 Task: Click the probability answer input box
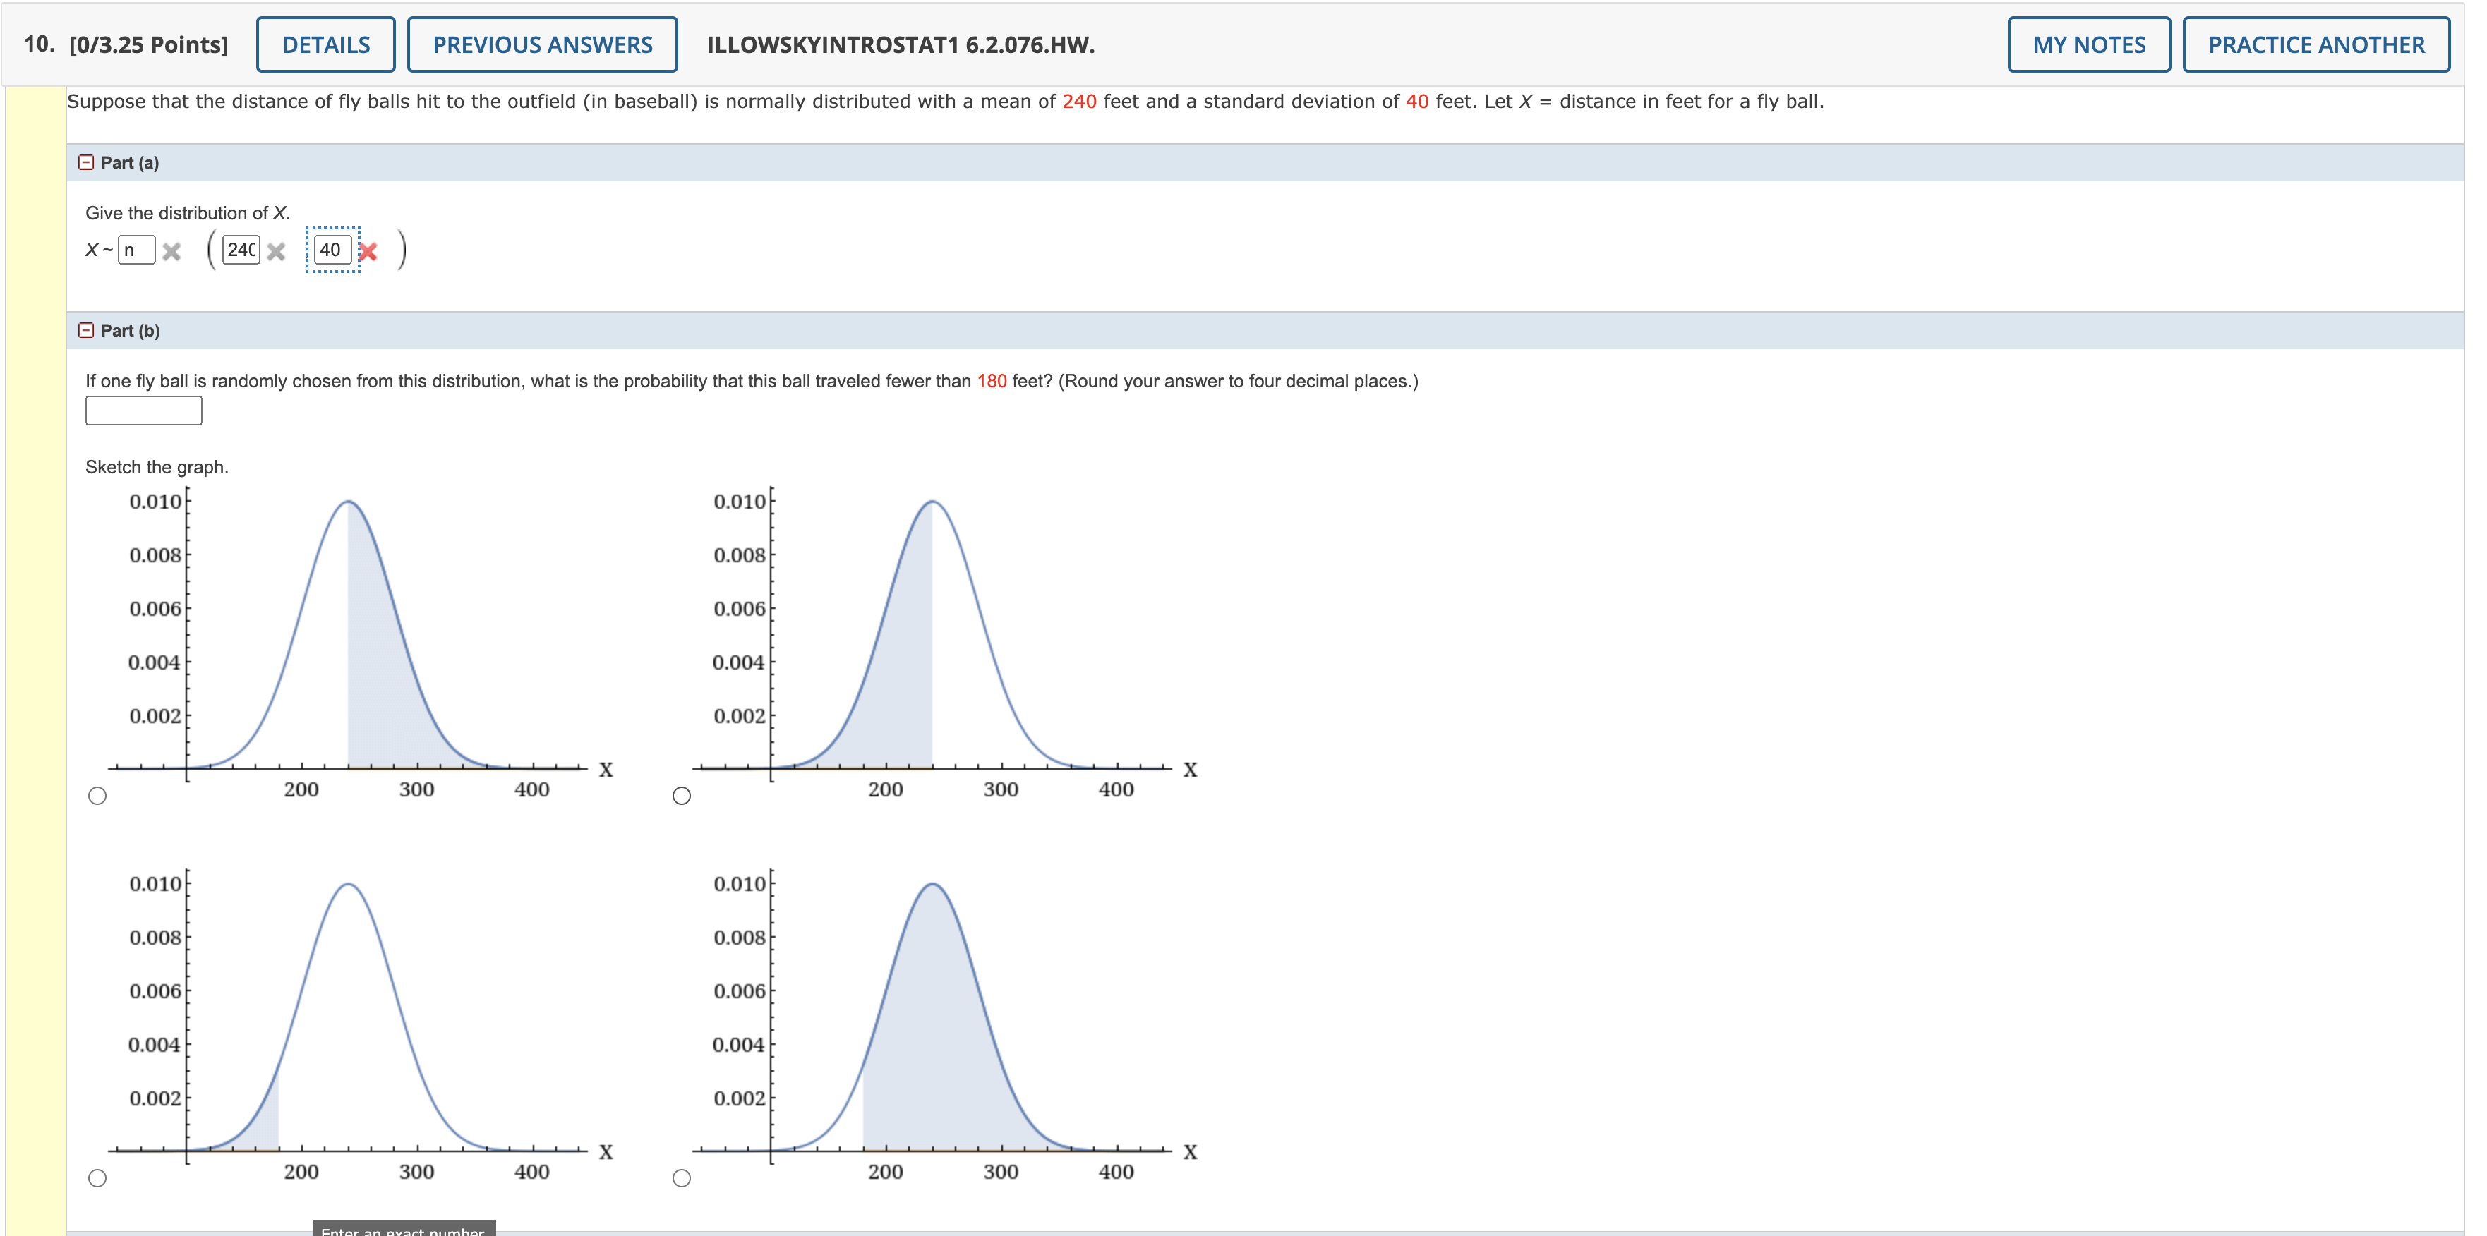point(144,411)
